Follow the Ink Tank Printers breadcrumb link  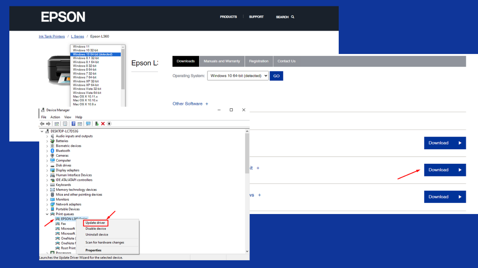[52, 36]
